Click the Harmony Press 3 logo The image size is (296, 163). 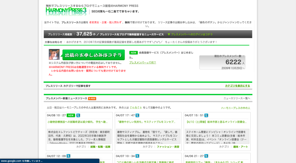(66, 11)
